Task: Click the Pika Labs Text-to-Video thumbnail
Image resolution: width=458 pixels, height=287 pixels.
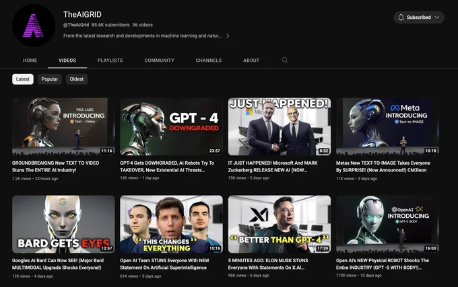Action: pos(63,126)
